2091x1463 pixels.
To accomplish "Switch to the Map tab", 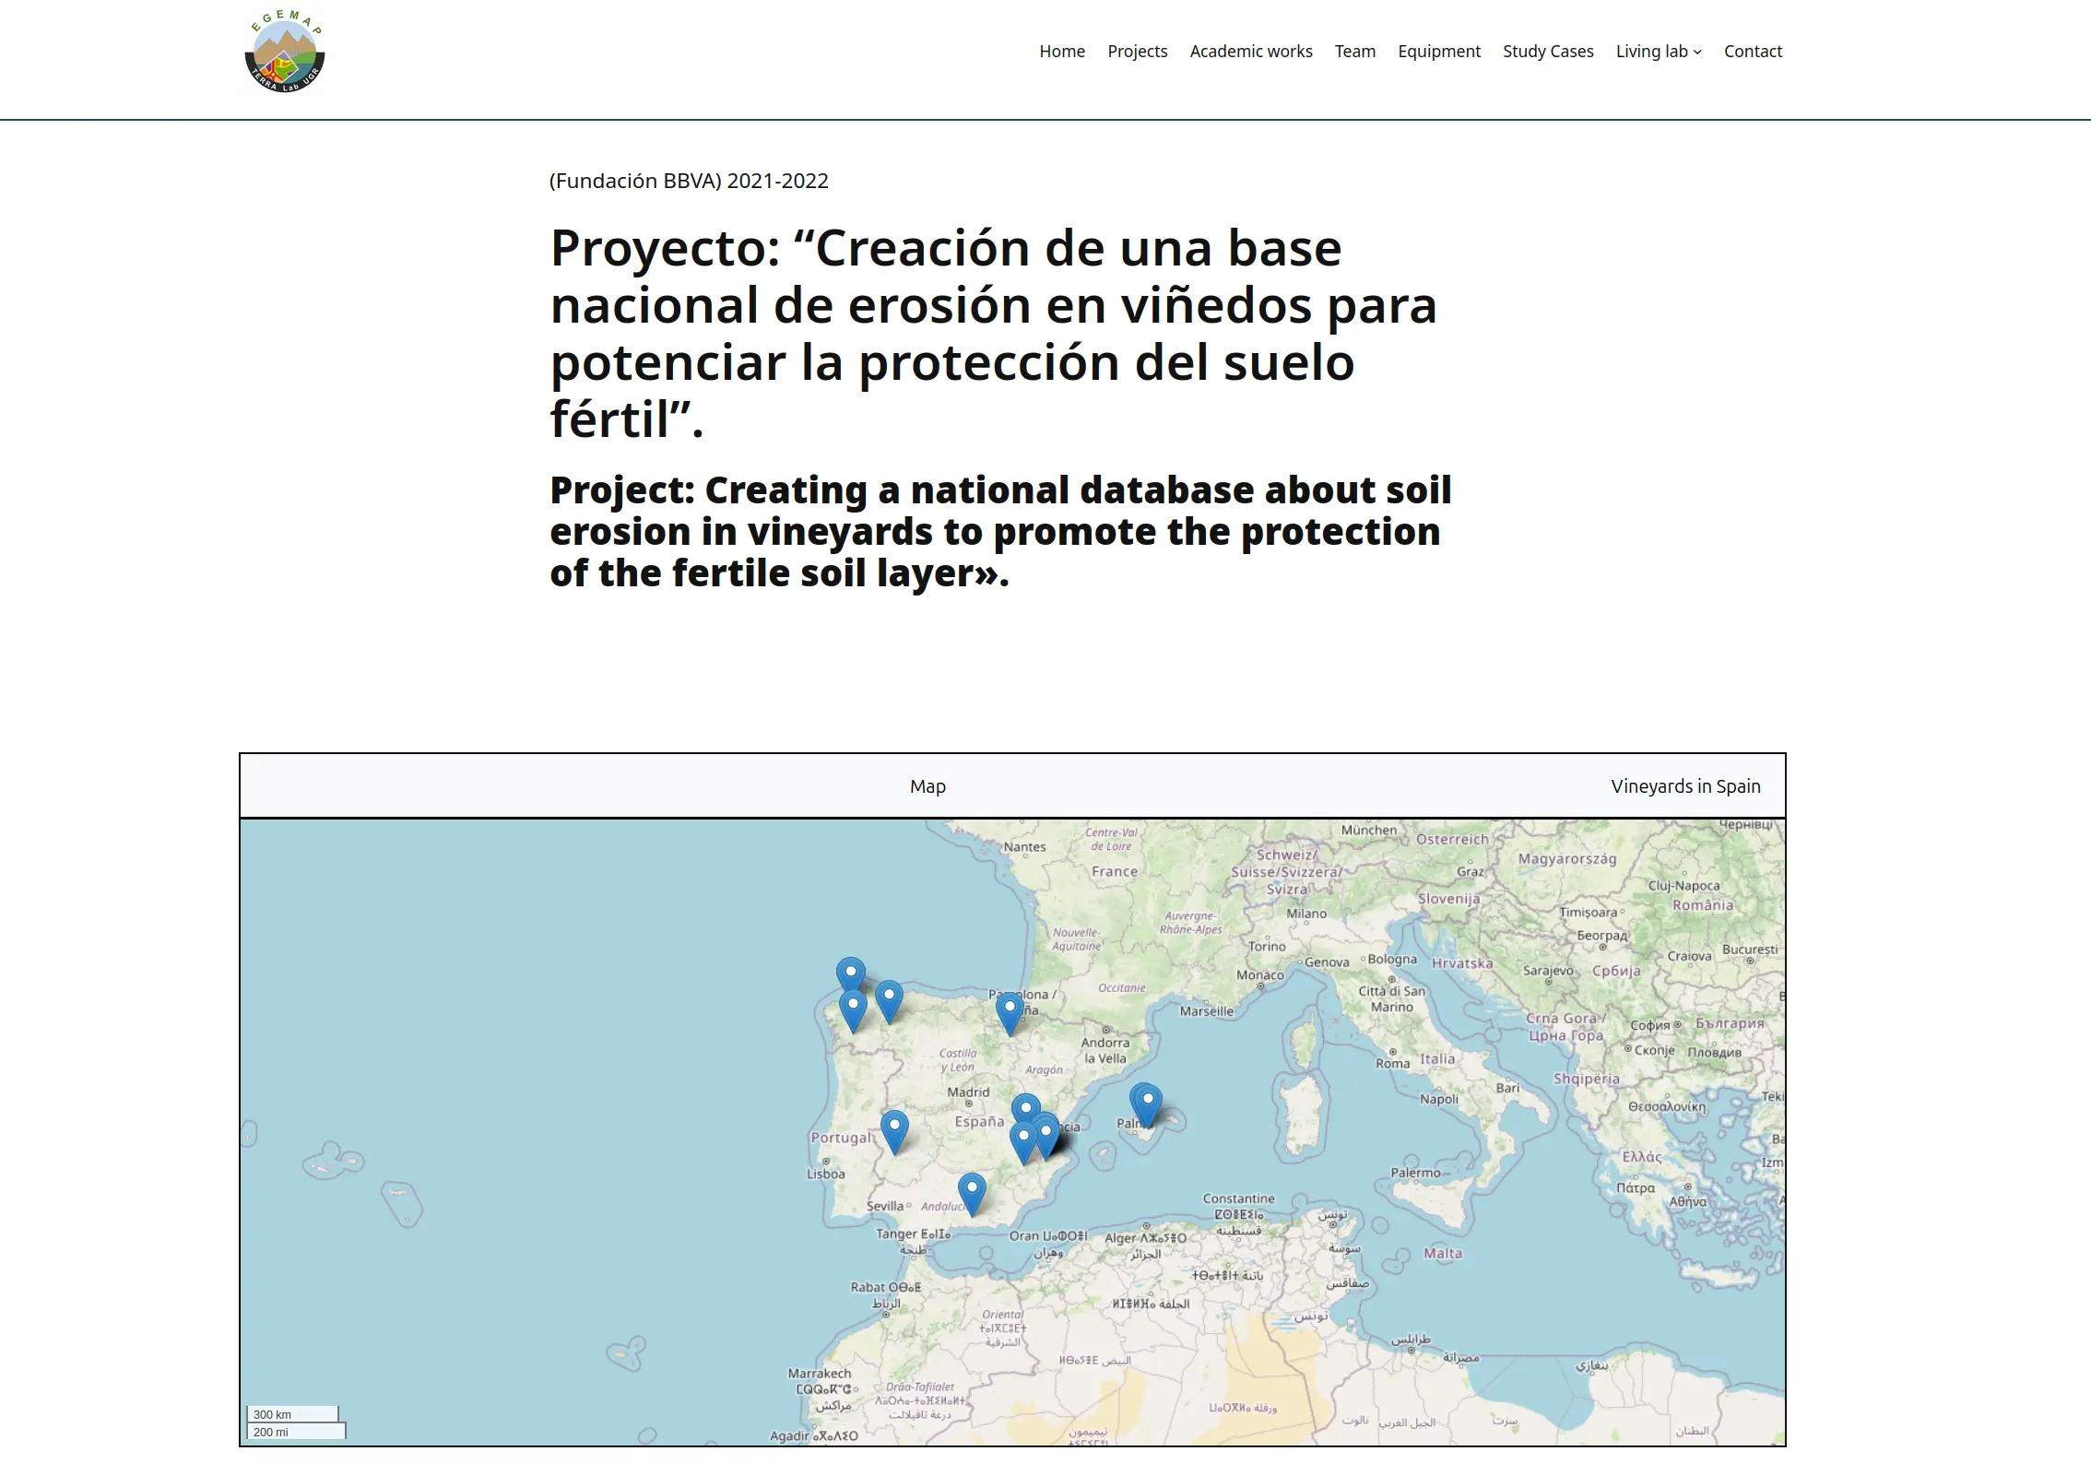I will pyautogui.click(x=927, y=786).
